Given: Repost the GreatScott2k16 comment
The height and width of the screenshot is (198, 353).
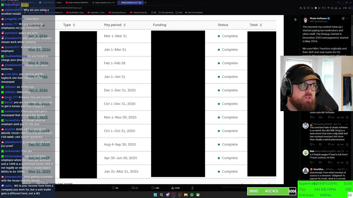Looking at the screenshot, I should (320, 144).
